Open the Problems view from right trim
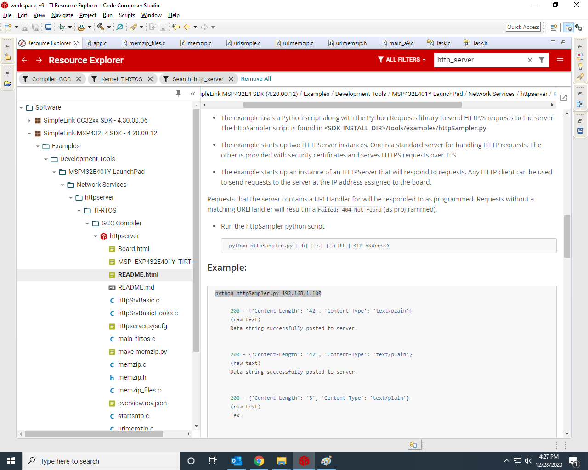 tap(580, 56)
